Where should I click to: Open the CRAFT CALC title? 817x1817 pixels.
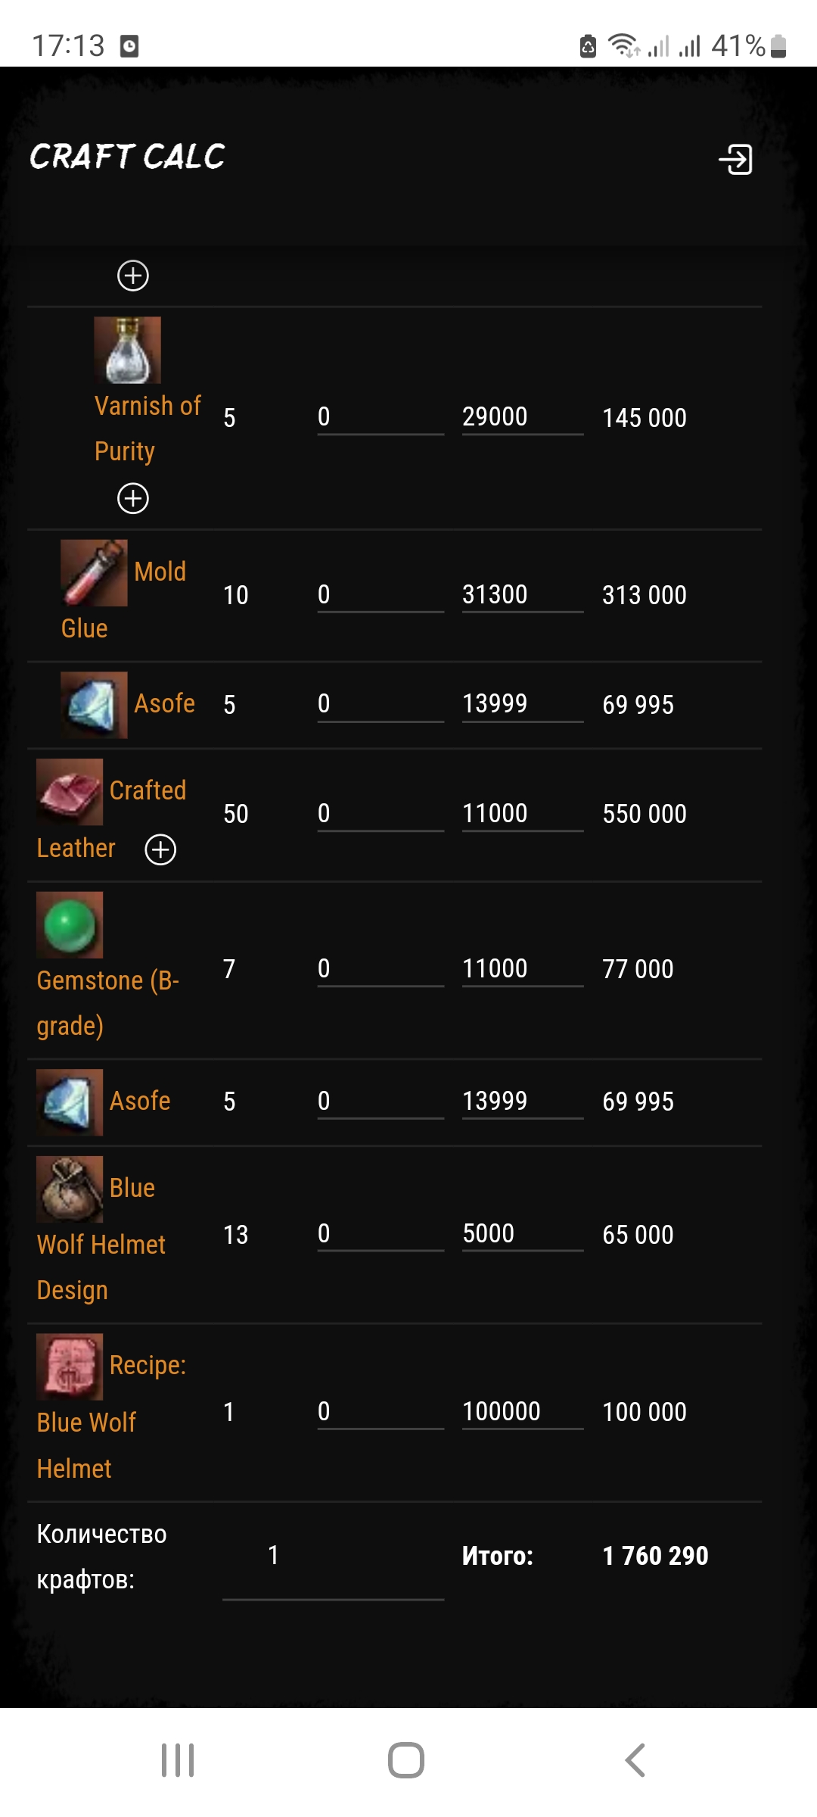coord(127,157)
